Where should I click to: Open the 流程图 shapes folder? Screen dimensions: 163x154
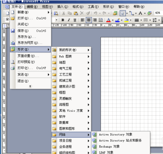tap(71, 105)
